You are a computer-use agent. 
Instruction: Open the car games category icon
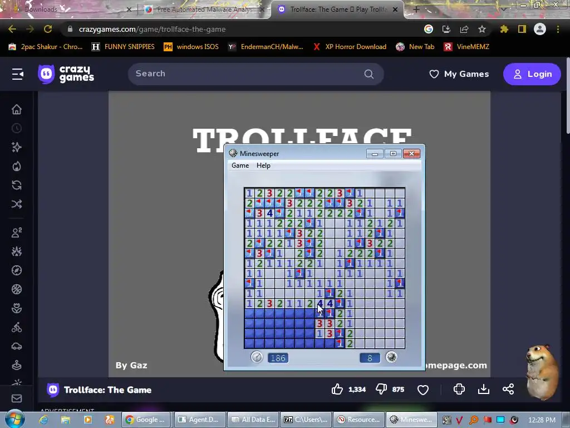click(16, 346)
